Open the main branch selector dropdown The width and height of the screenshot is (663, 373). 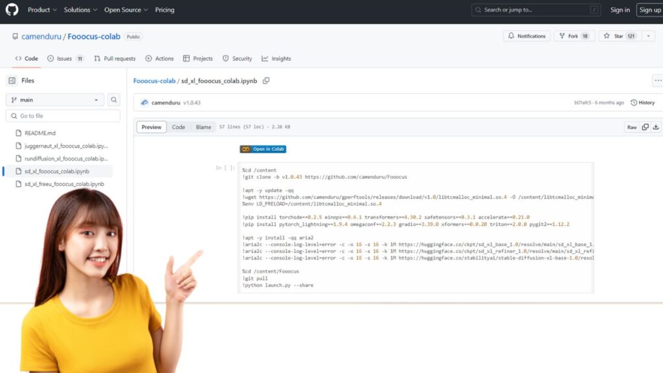(x=55, y=100)
